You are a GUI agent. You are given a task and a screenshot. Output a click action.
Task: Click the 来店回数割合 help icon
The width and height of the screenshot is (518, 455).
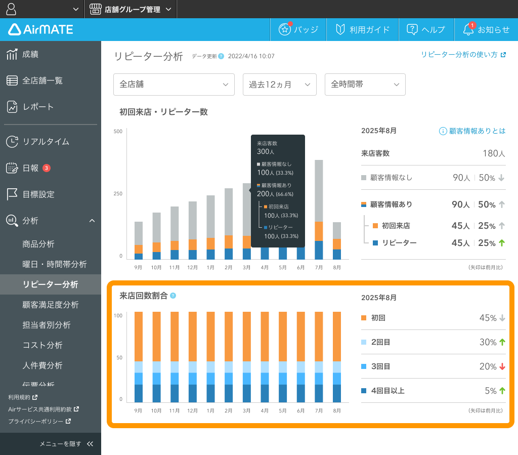click(173, 296)
